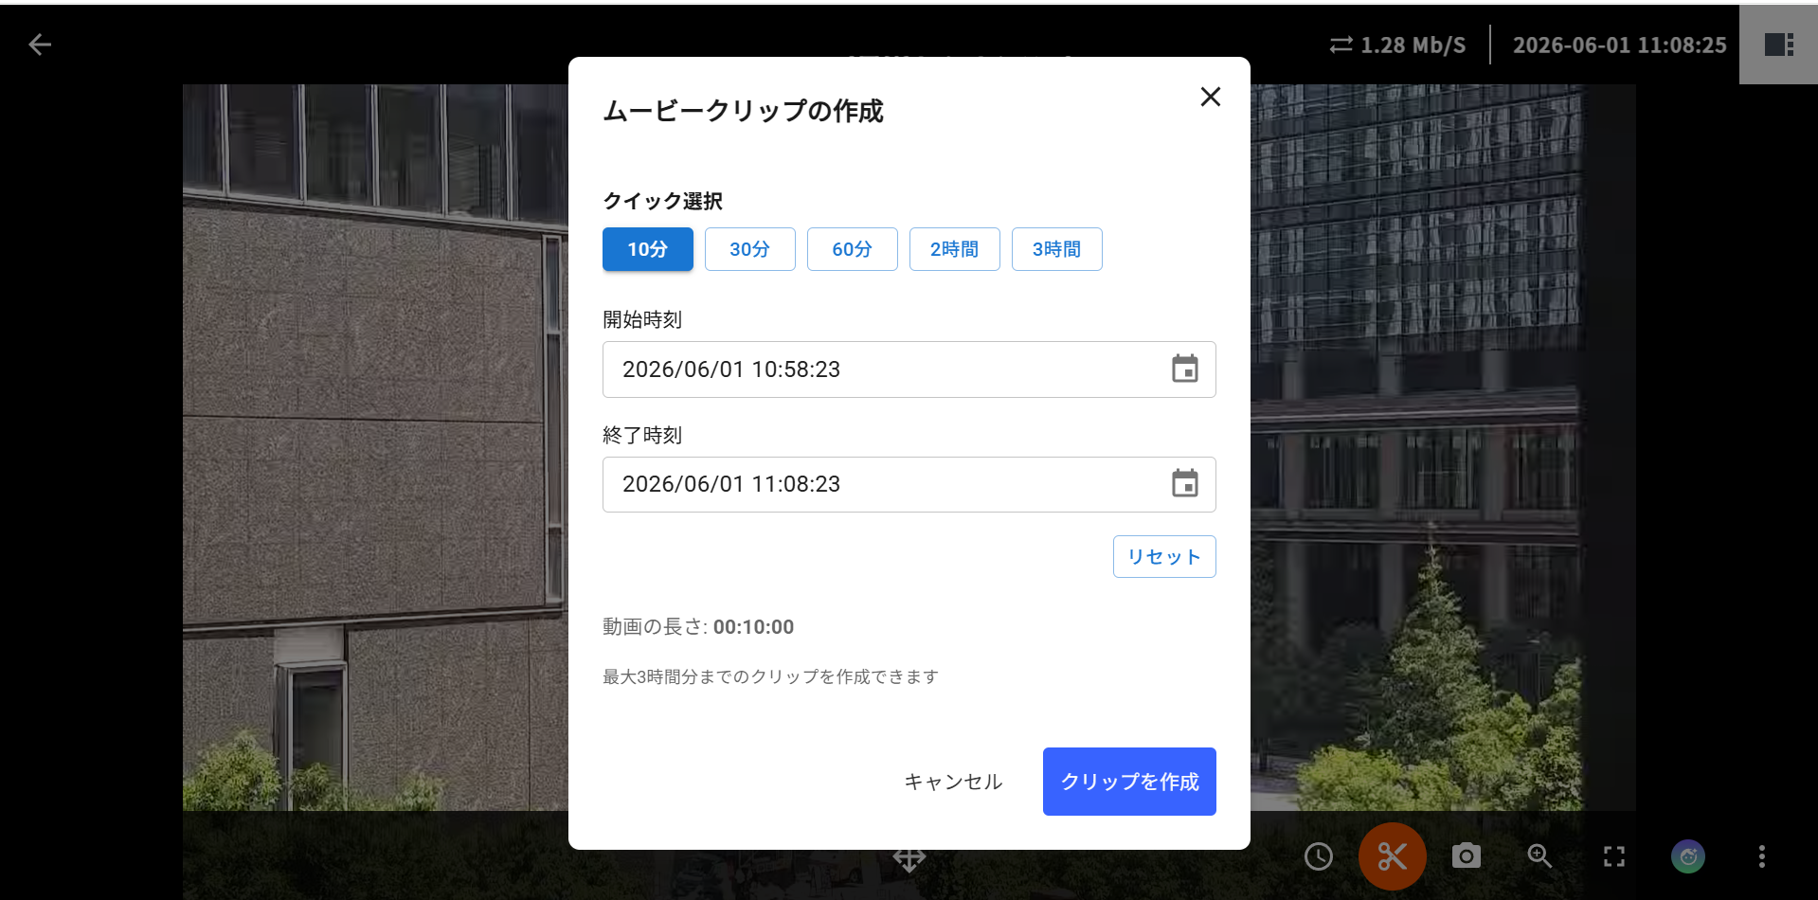Select the 30分 quick option
The width and height of the screenshot is (1818, 900).
tap(750, 249)
